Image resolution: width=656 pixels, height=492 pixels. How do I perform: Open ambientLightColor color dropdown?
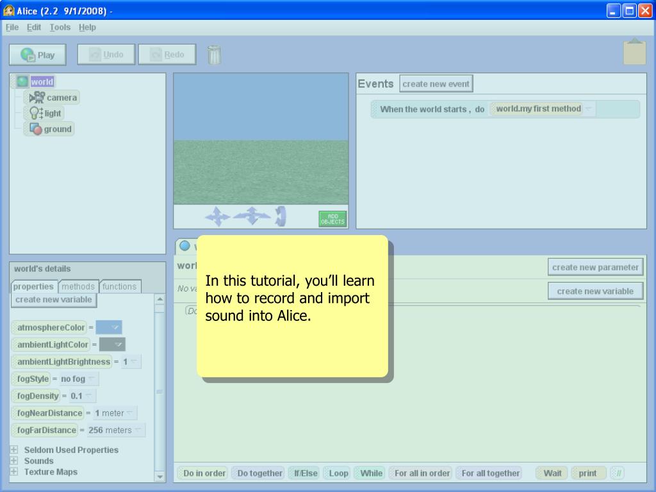pos(112,344)
